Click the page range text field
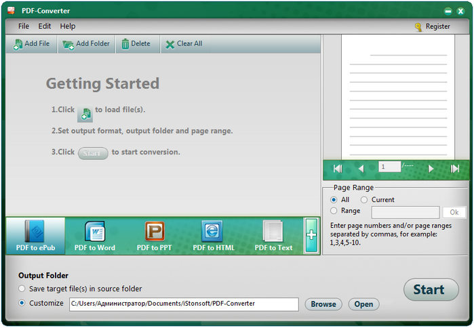Viewport: 474px width, 328px height. (406, 212)
